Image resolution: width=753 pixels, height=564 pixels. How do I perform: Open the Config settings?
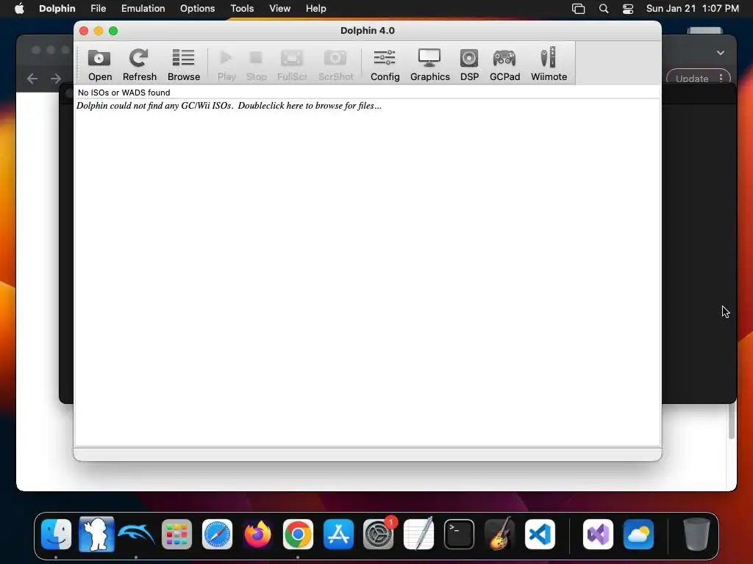[385, 65]
